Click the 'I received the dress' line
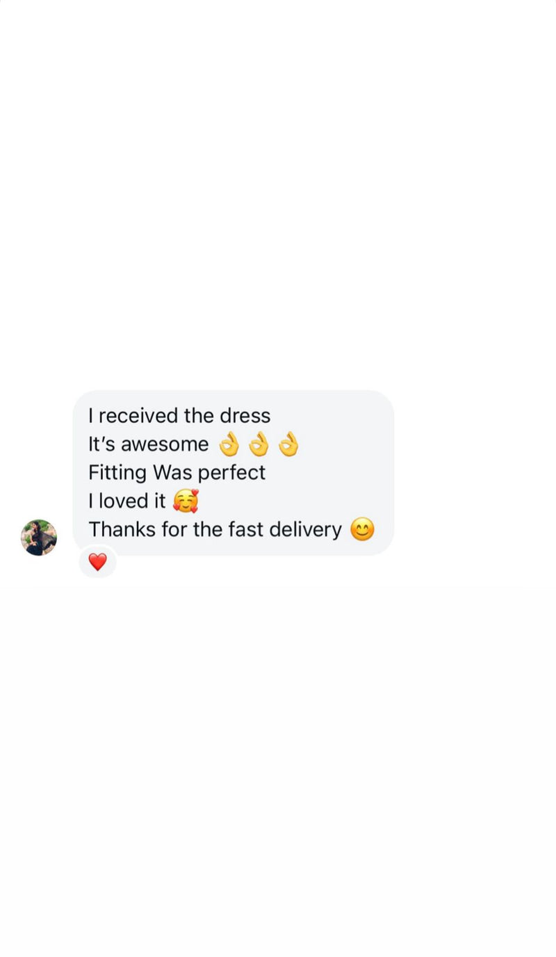Image resolution: width=556 pixels, height=957 pixels. tap(179, 416)
